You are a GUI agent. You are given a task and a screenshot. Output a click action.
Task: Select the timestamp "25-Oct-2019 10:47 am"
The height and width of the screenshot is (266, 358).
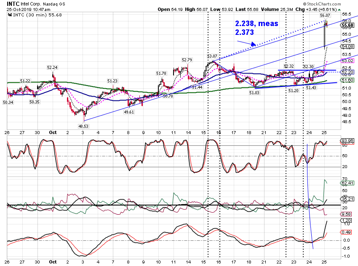click(x=29, y=10)
